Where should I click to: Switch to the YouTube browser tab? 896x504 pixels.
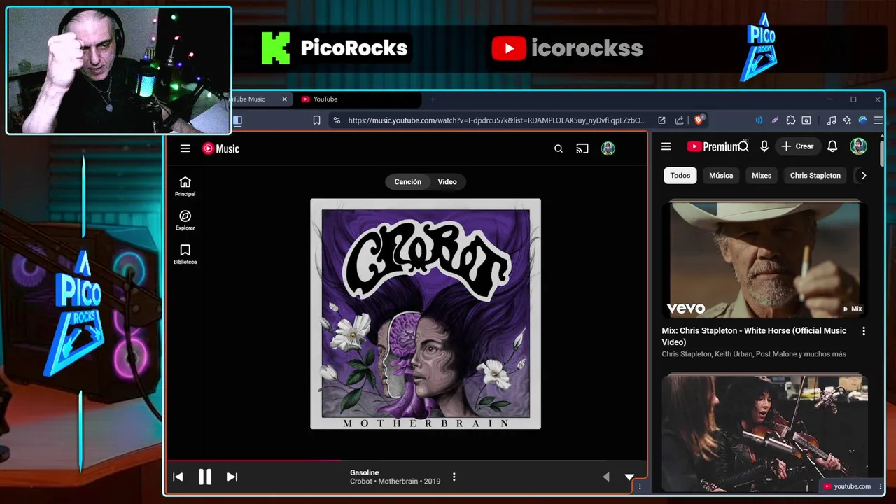pyautogui.click(x=358, y=99)
